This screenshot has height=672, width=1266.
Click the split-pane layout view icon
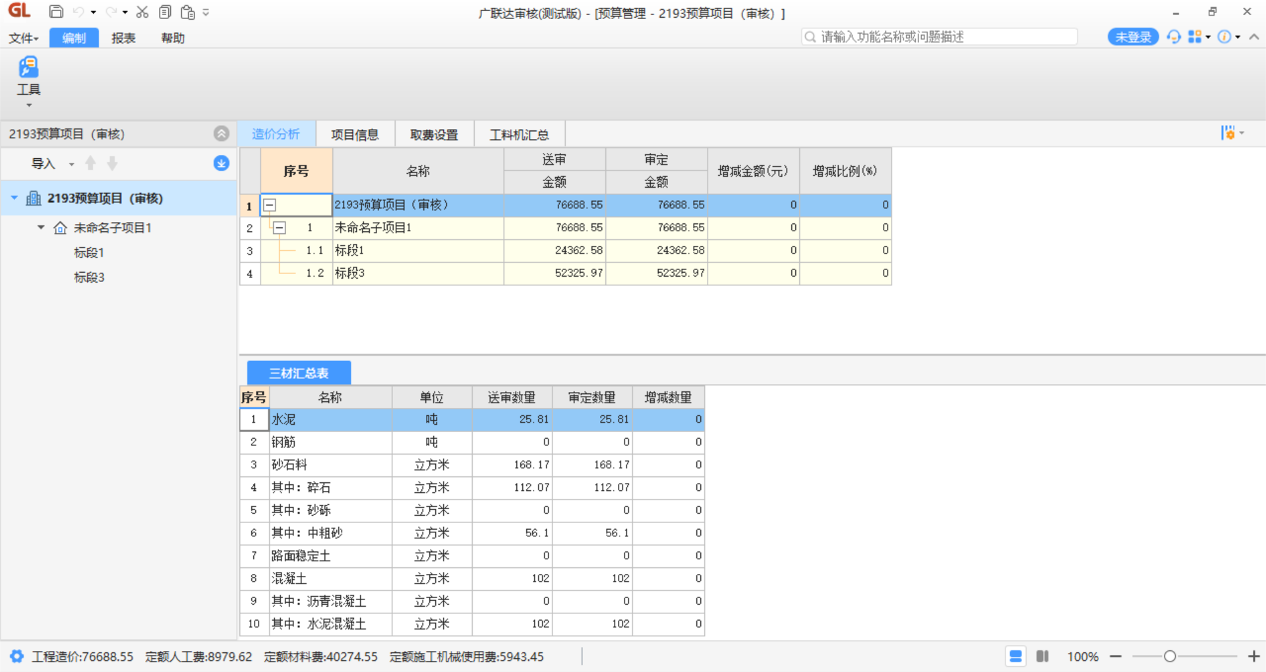(1042, 656)
